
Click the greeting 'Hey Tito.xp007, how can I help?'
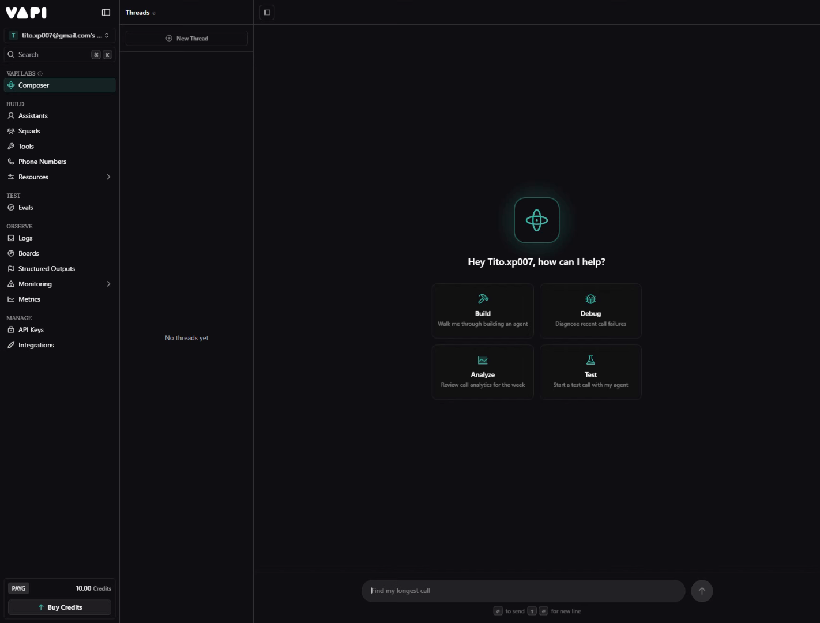[x=537, y=262]
